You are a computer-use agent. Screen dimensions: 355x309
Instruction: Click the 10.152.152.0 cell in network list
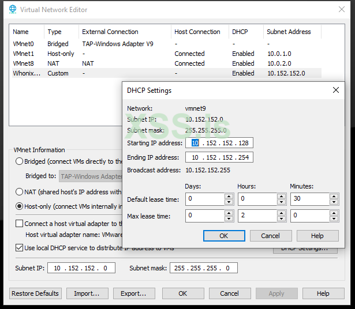point(286,73)
